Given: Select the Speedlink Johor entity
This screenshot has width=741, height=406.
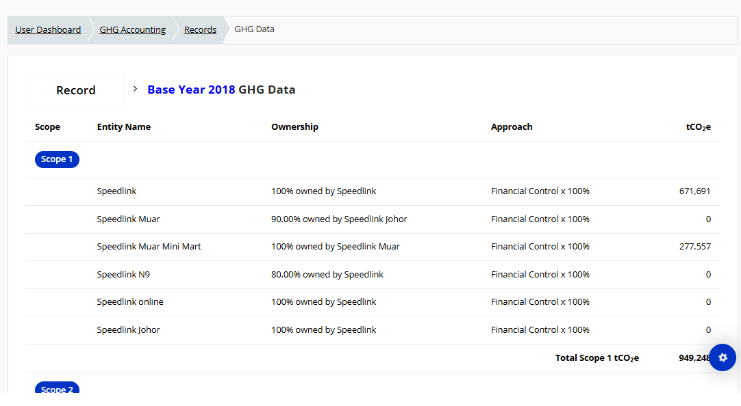Looking at the screenshot, I should [x=128, y=330].
